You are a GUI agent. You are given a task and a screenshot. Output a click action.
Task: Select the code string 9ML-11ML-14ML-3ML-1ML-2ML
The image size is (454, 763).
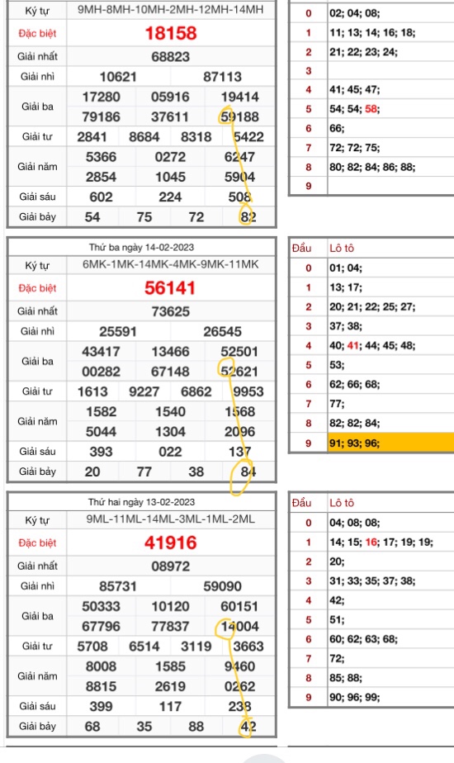click(x=170, y=519)
